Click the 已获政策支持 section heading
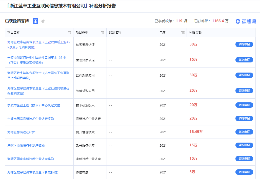The width and height of the screenshot is (260, 180). pos(17,21)
